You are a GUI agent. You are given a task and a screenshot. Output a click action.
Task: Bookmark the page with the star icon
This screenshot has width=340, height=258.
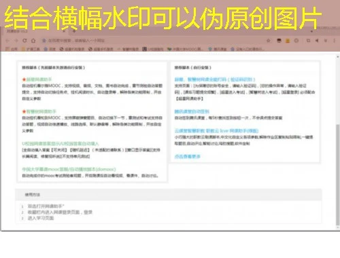point(269,41)
